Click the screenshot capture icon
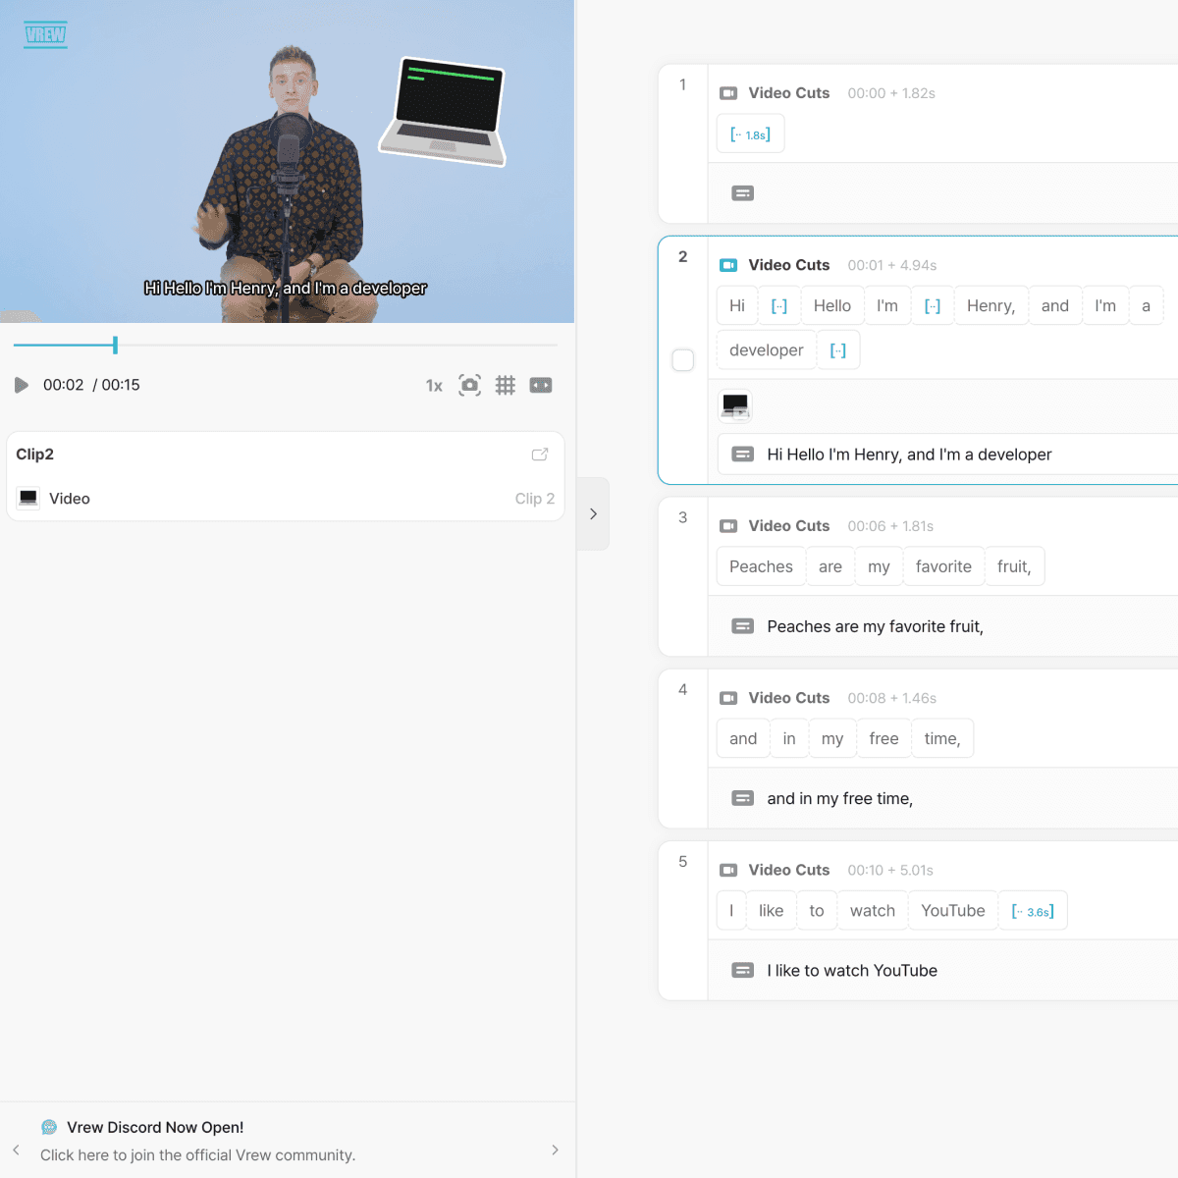Viewport: 1178px width, 1178px height. tap(470, 385)
